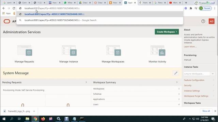Image resolution: width=218 pixels, height=122 pixels.
Task: Click the Create Workspace button
Action: pyautogui.click(x=167, y=32)
